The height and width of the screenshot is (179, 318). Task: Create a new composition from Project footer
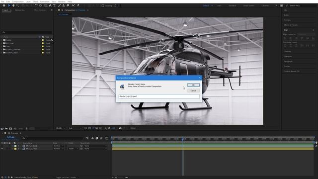10,128
